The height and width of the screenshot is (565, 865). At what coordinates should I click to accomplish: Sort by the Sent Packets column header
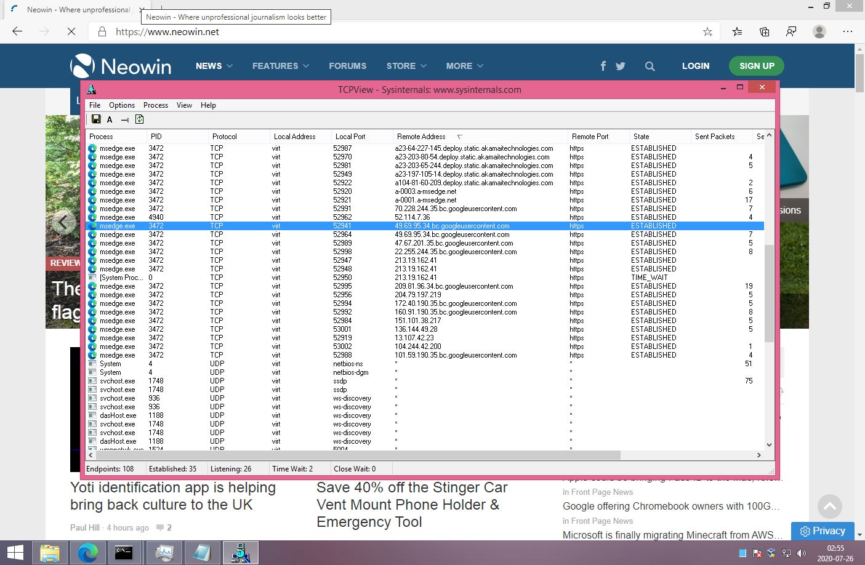722,137
